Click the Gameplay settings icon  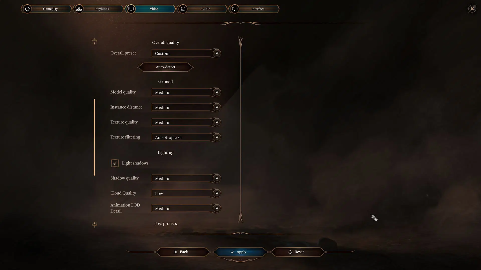point(27,9)
